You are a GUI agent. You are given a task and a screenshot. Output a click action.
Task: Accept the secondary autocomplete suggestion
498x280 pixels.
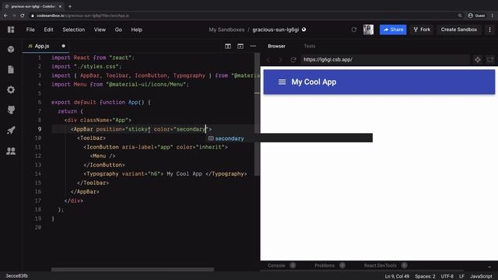[289, 138]
